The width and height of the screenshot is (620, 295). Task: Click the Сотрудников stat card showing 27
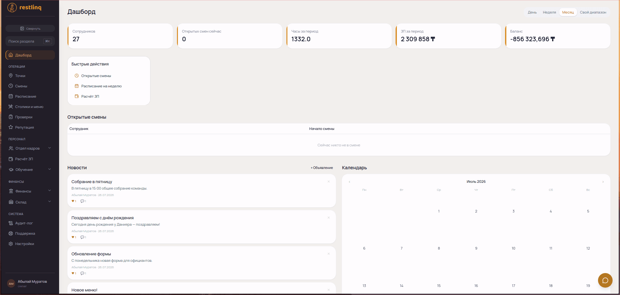coord(120,36)
